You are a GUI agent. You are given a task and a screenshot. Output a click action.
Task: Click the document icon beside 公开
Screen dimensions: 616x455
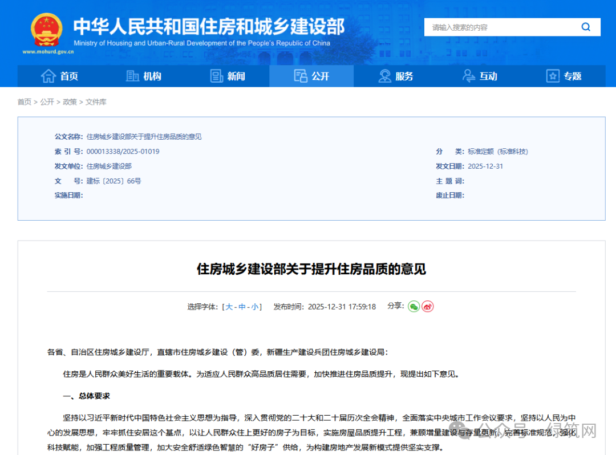[301, 76]
